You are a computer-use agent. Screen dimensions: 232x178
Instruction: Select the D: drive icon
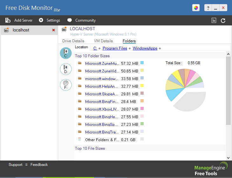(x=66, y=69)
